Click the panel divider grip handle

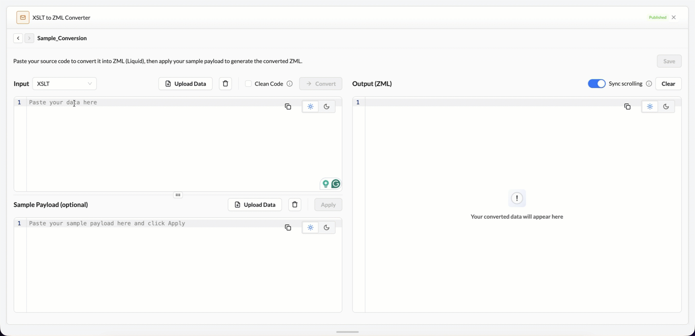pyautogui.click(x=178, y=195)
